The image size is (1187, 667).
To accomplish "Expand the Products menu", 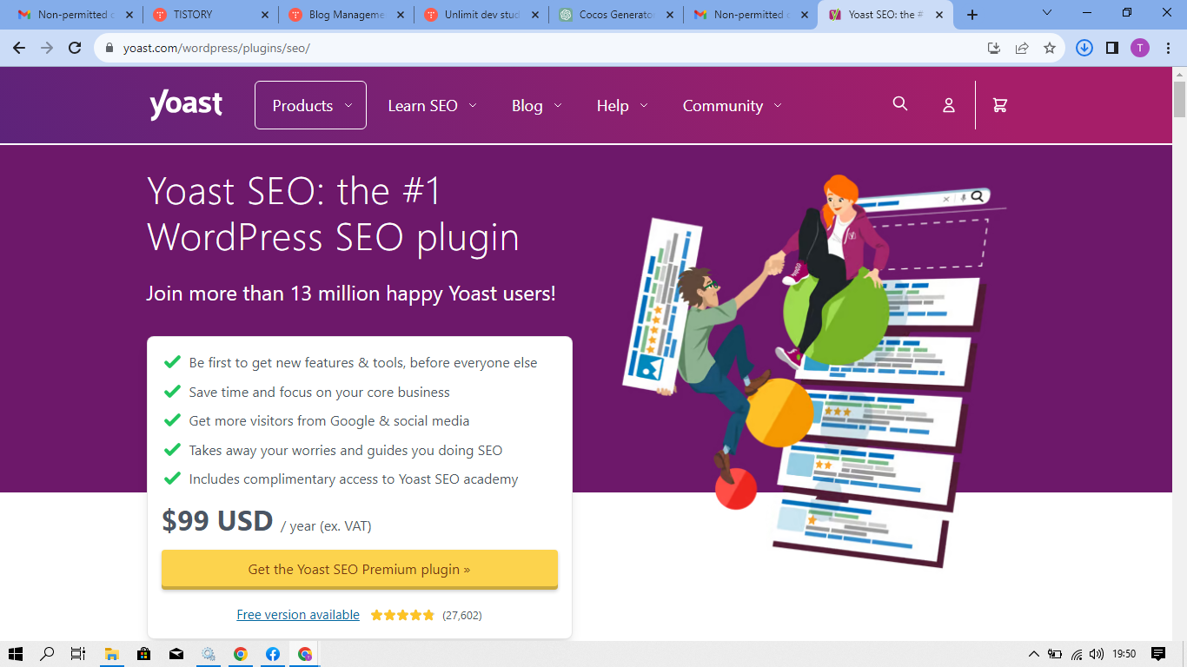I will (310, 105).
